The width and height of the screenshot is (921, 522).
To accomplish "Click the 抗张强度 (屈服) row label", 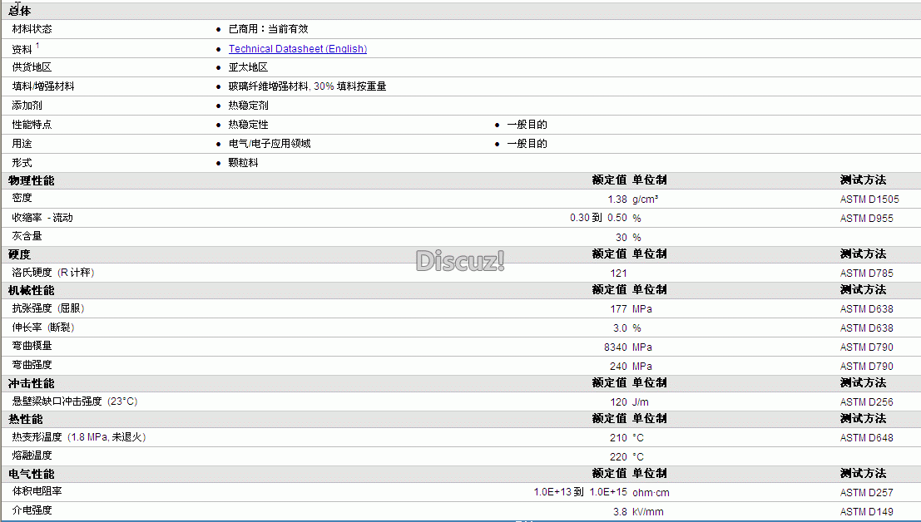I will pyautogui.click(x=48, y=308).
